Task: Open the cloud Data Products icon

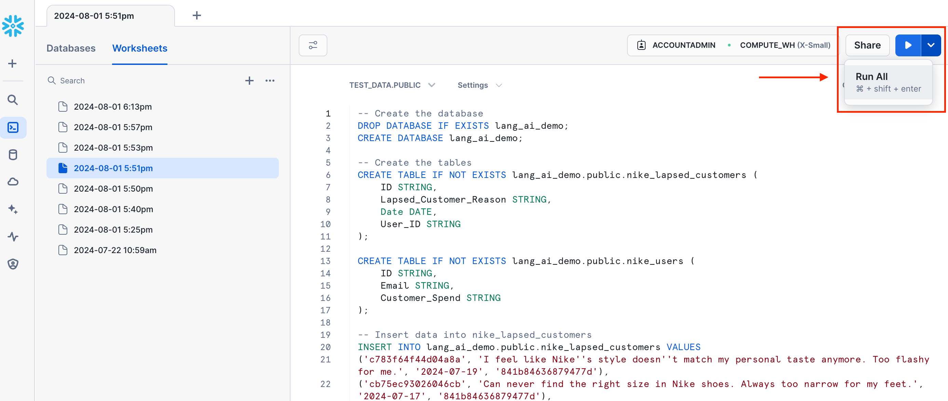Action: (13, 182)
